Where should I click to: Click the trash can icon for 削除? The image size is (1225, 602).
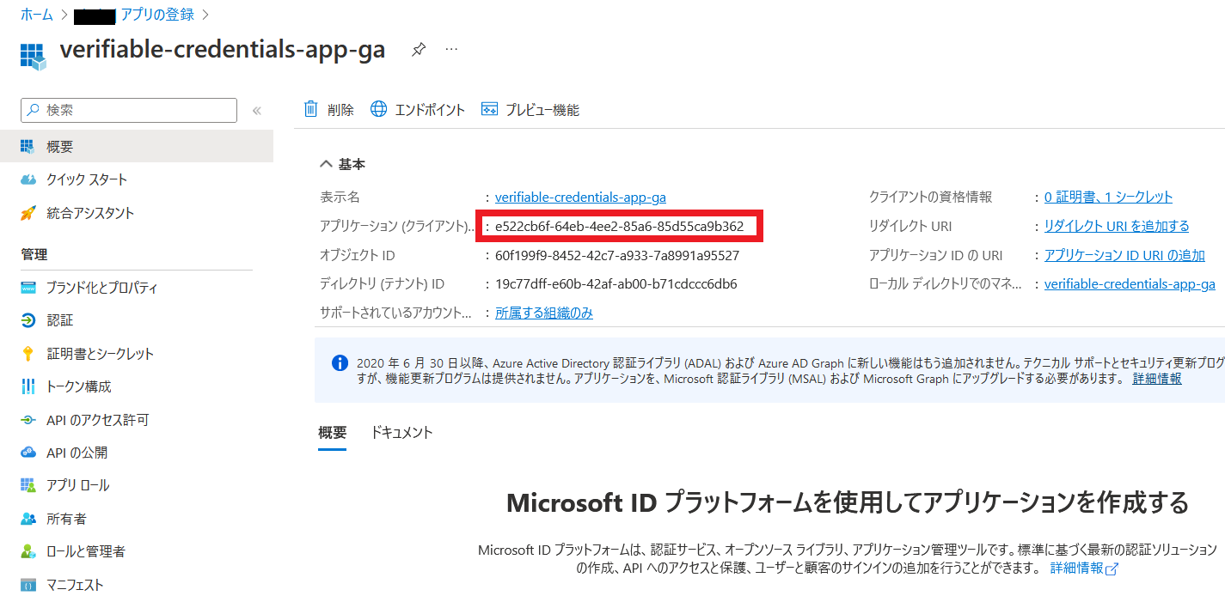point(310,109)
